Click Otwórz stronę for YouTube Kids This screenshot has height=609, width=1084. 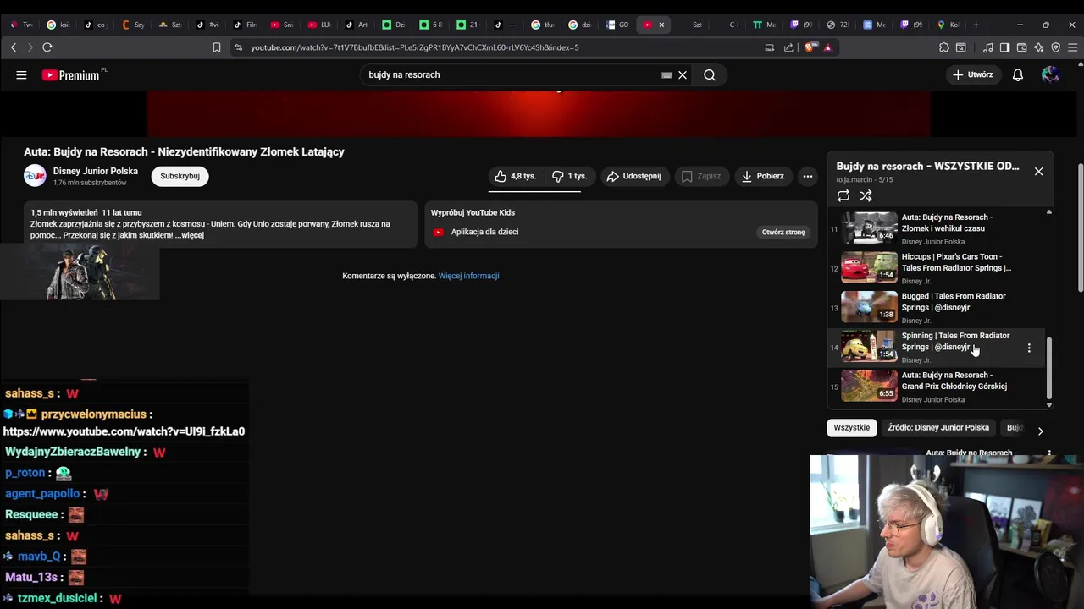[783, 232]
